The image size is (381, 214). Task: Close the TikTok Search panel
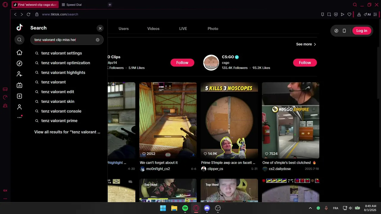pyautogui.click(x=100, y=28)
